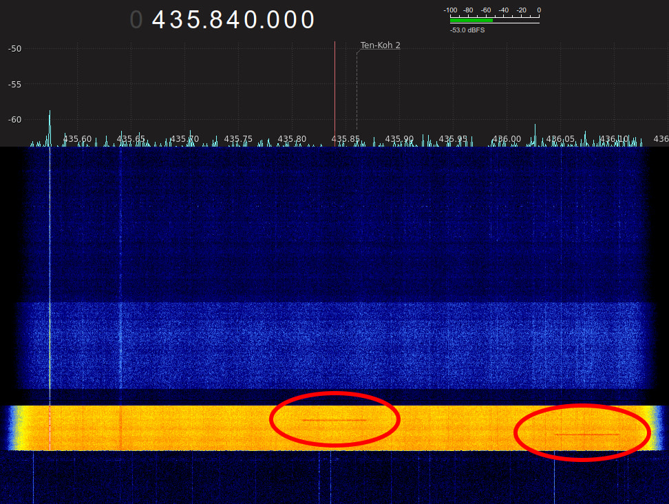Tune to the 436.00 frequency axis label

[x=507, y=139]
